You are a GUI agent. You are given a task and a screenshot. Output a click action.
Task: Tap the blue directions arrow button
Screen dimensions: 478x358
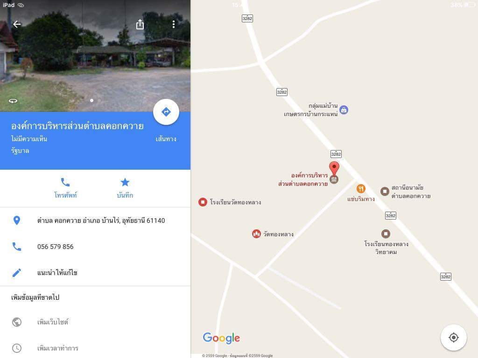tap(166, 112)
